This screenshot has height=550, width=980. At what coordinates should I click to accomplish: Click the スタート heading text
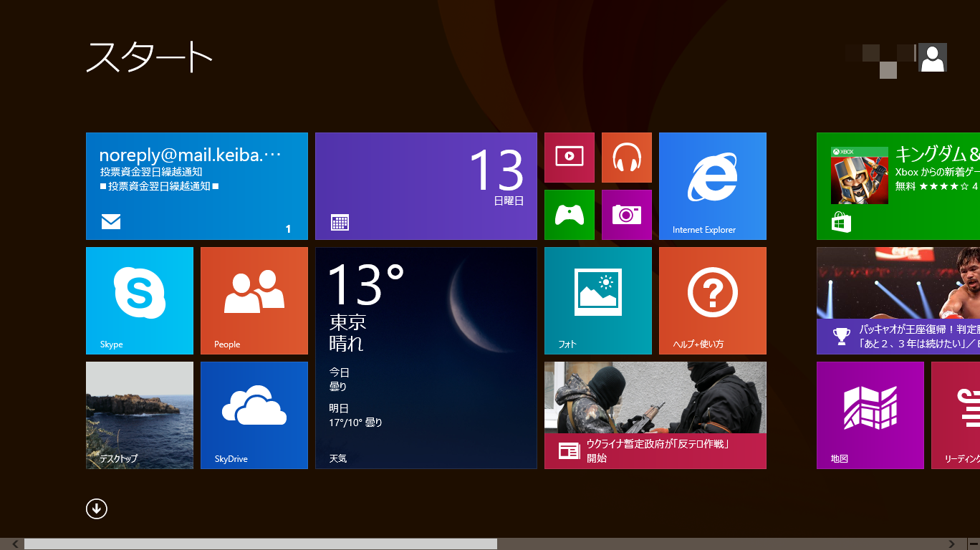[150, 57]
